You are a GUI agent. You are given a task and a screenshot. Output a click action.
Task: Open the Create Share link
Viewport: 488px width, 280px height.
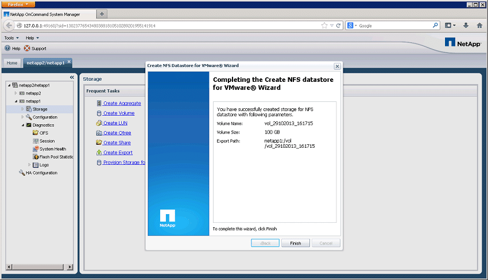(x=117, y=143)
